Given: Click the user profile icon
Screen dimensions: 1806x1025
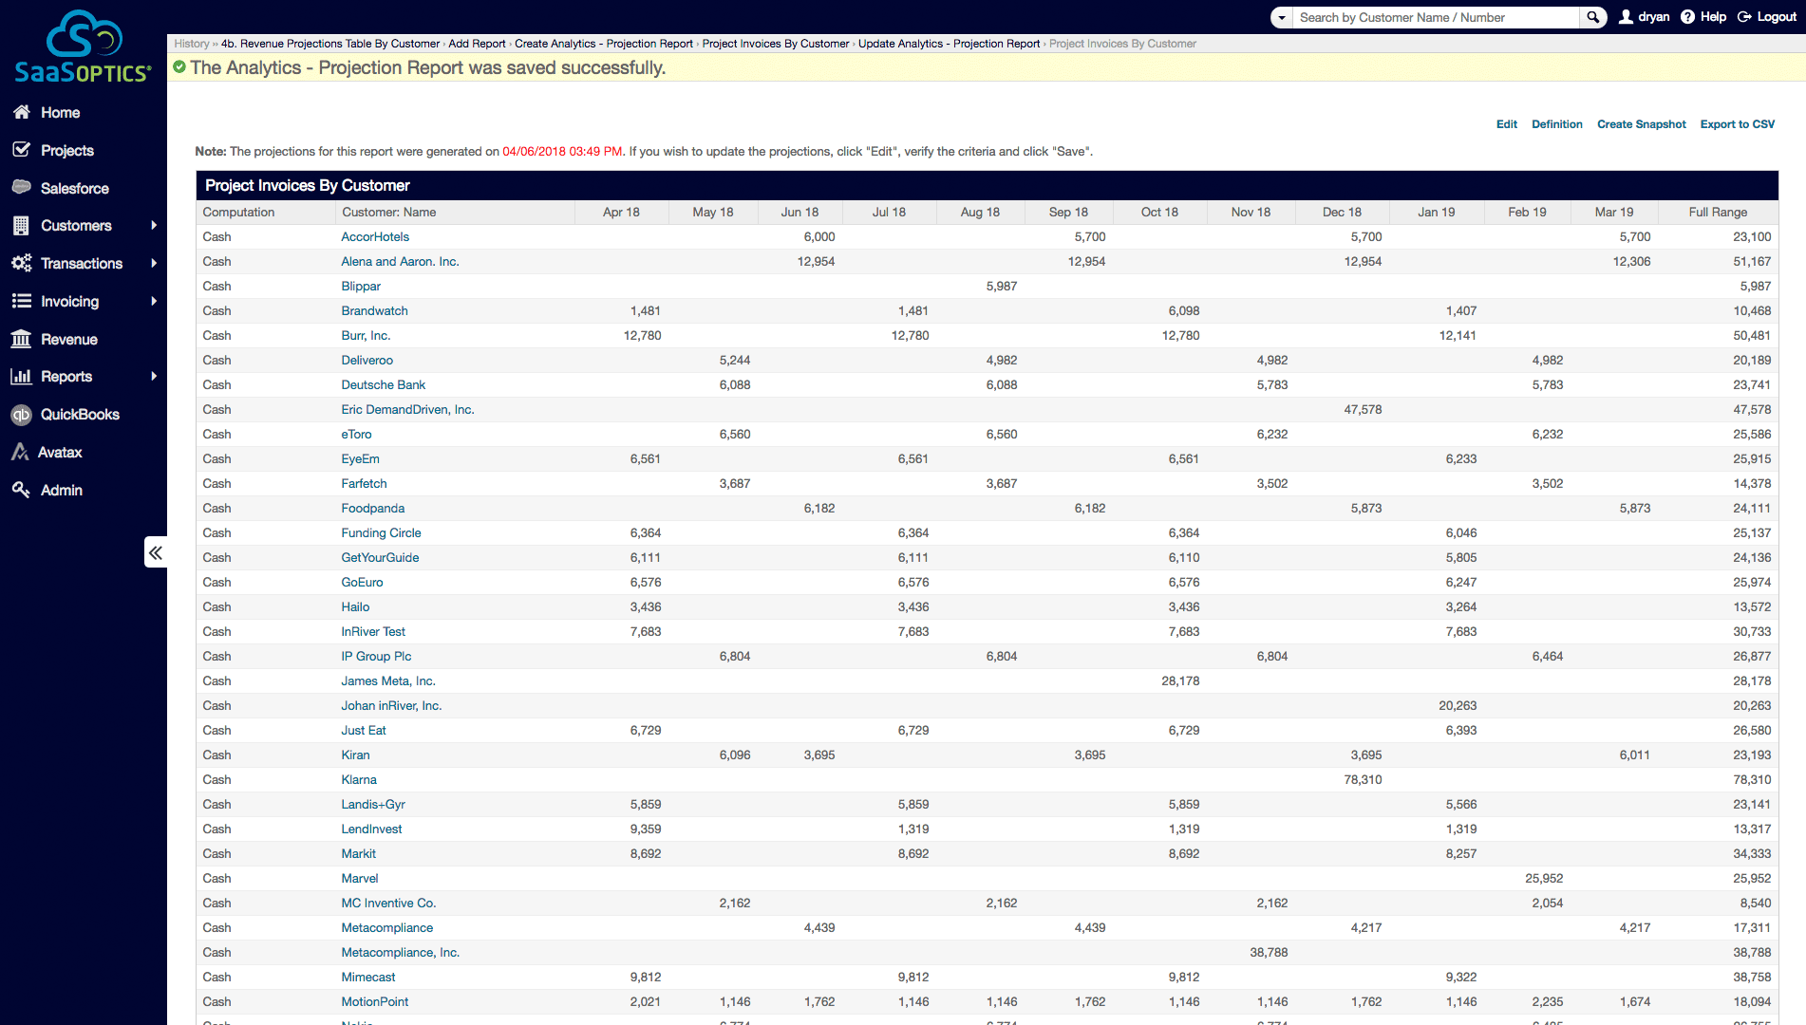Looking at the screenshot, I should point(1626,17).
